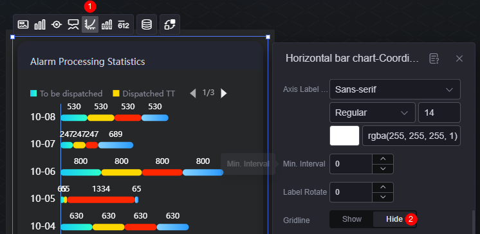Open the database data source icon
480x234 pixels.
147,24
